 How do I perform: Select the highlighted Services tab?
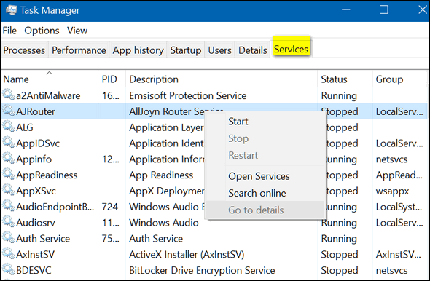click(291, 49)
